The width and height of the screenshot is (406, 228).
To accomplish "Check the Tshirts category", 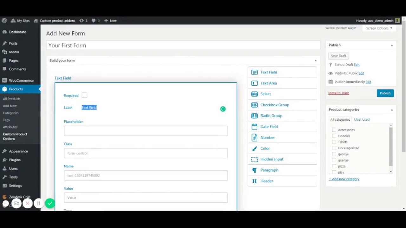I will click(334, 142).
